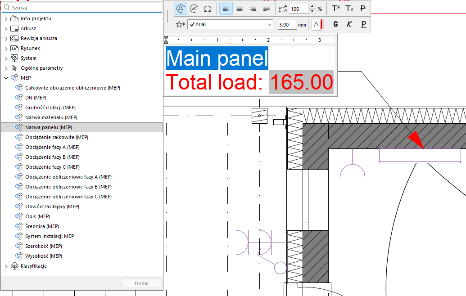Screen dimensions: 466x296
Task: Open the favorites star dropdown
Action: (x=180, y=24)
